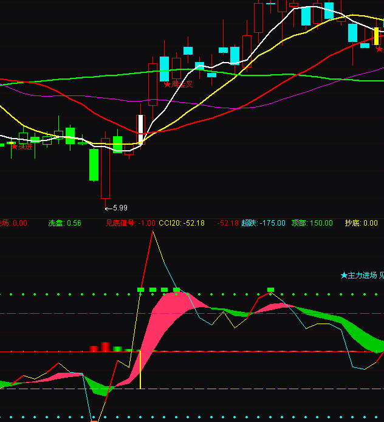384x422 pixels.
Task: Click the isolated green square top marker
Action: 271,289
